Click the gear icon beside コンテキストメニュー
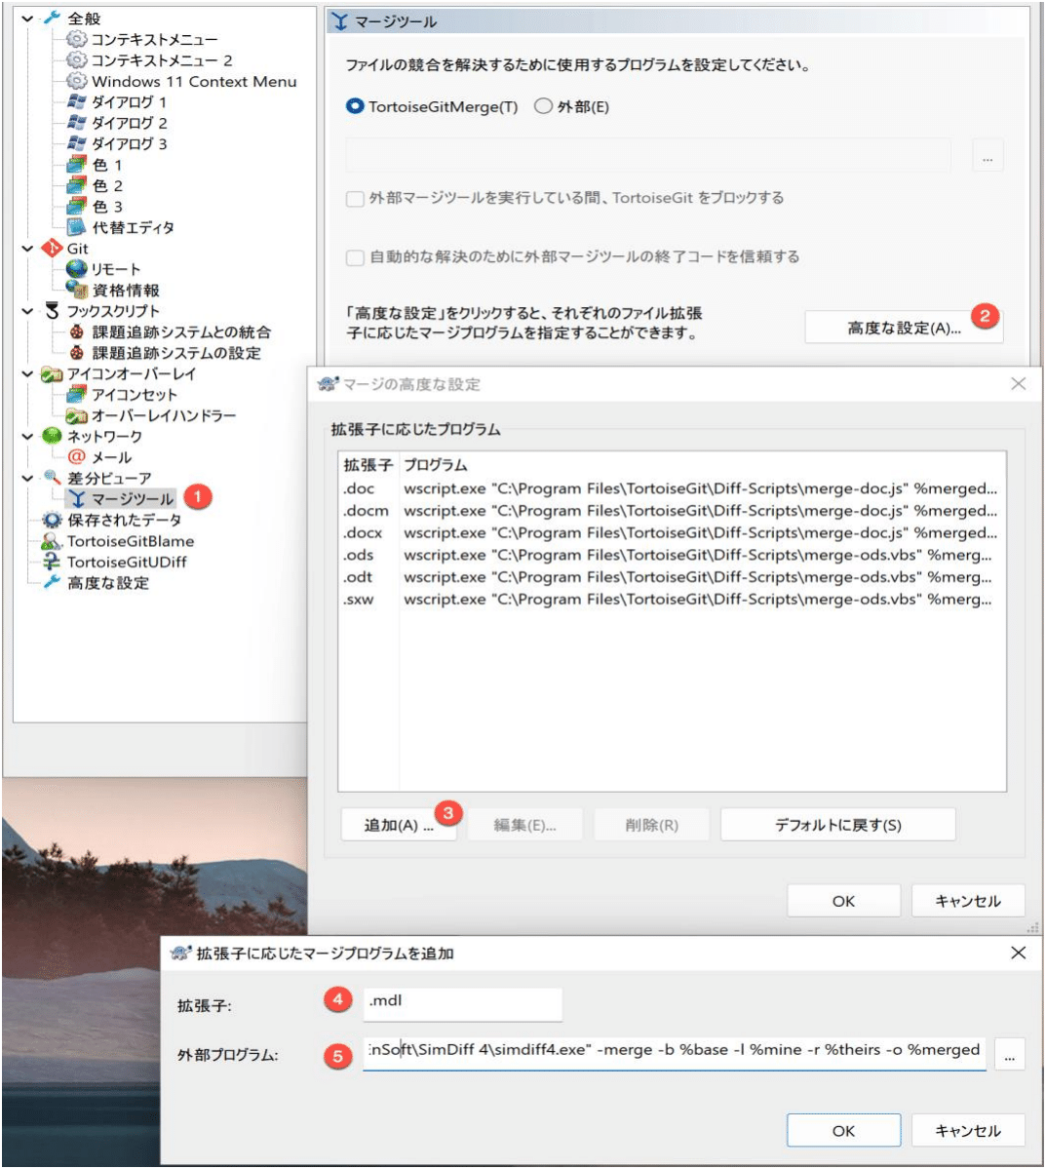1046x1169 pixels. point(76,39)
